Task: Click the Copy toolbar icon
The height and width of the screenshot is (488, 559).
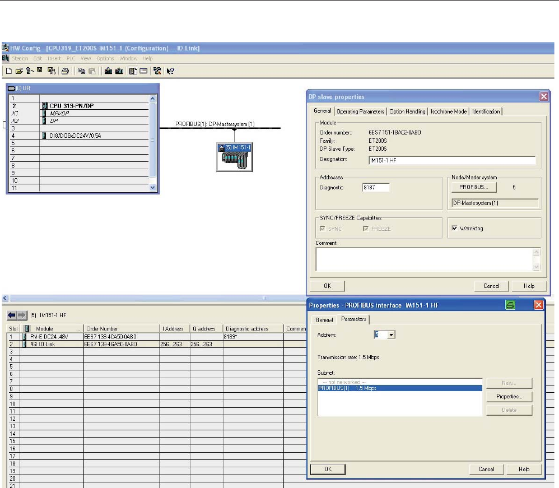Action: [x=82, y=71]
